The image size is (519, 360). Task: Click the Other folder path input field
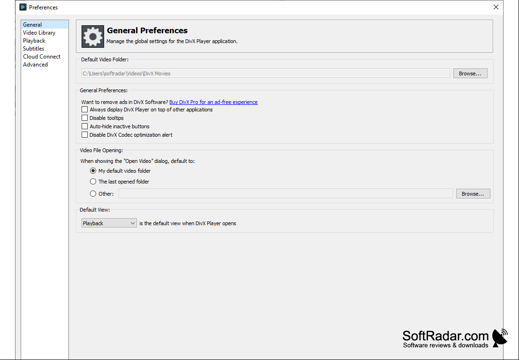tap(286, 193)
